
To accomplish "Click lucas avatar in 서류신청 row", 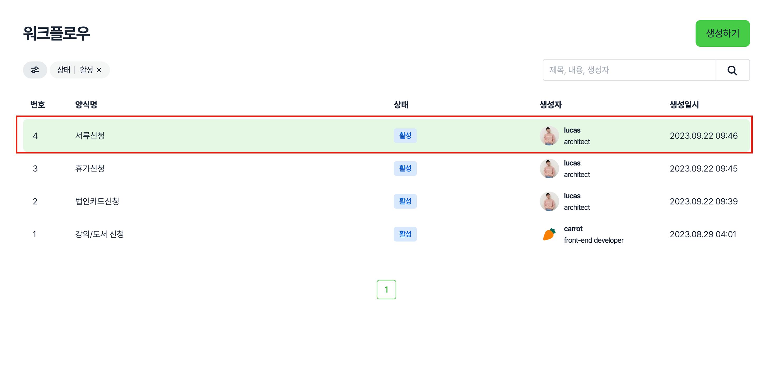I will (x=549, y=136).
